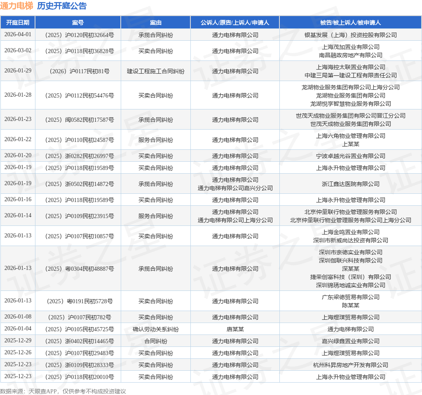Click defendant 世茂天成物业服务集团有限公司晋江分公司

[350, 116]
